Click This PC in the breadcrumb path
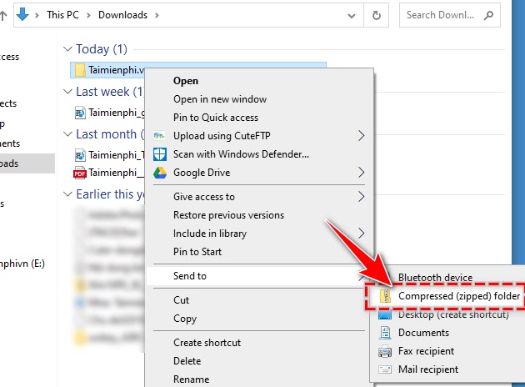525x387 pixels. pyautogui.click(x=65, y=15)
